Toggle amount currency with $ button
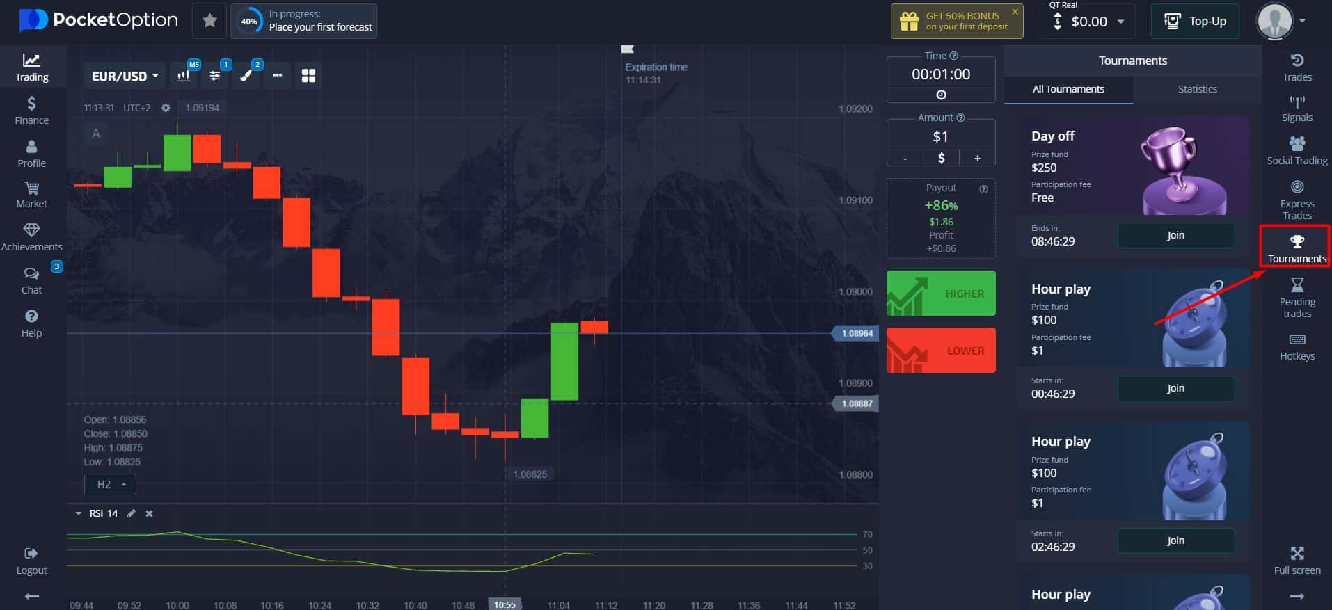Image resolution: width=1332 pixels, height=610 pixels. [x=941, y=158]
